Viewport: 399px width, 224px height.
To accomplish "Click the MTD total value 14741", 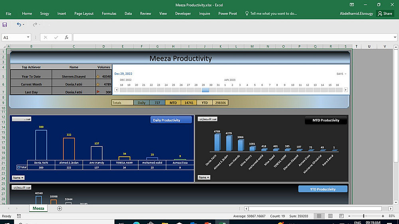I will pos(189,103).
